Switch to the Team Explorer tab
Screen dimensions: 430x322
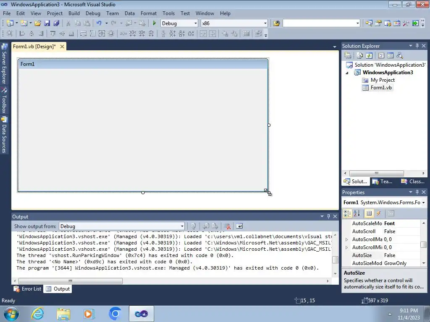click(x=382, y=182)
